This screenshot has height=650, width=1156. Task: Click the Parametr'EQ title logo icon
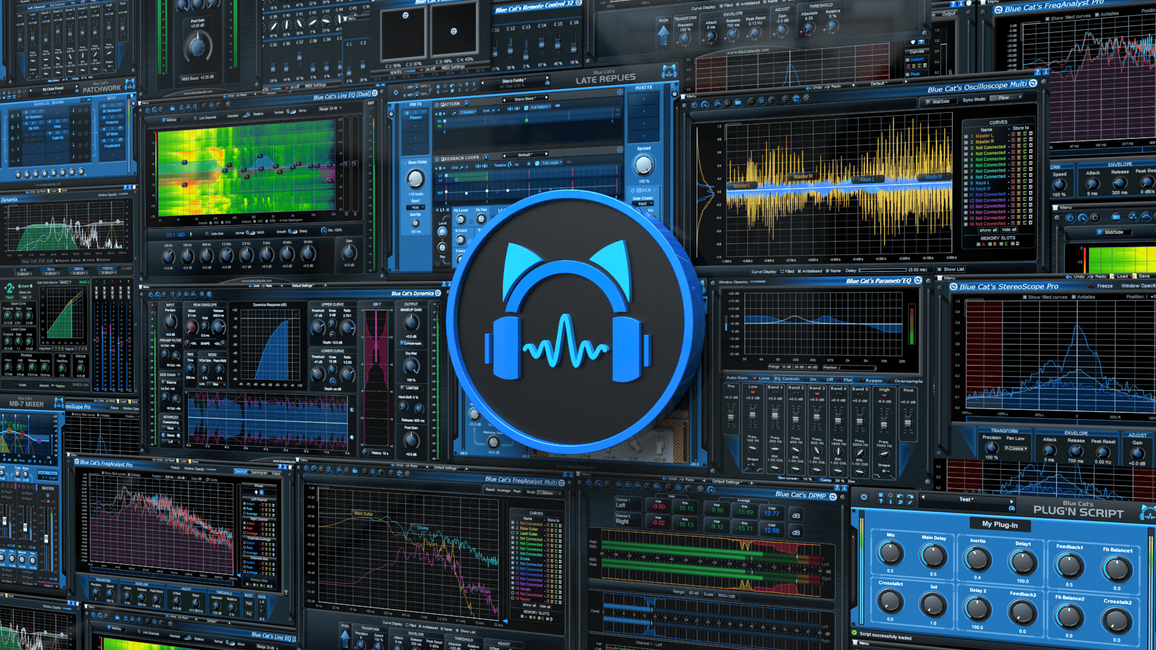click(x=918, y=280)
